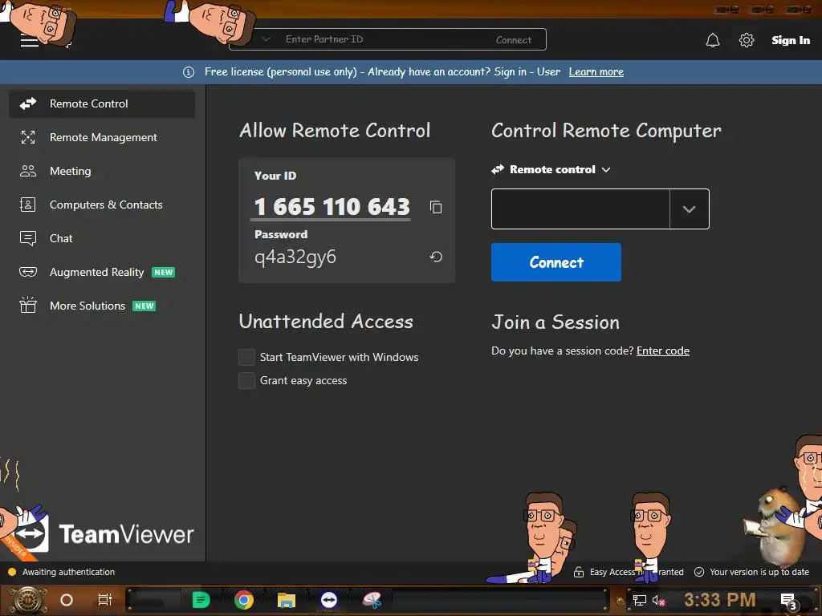Click the password q4a32gy6
This screenshot has height=616, width=822.
pyautogui.click(x=295, y=257)
